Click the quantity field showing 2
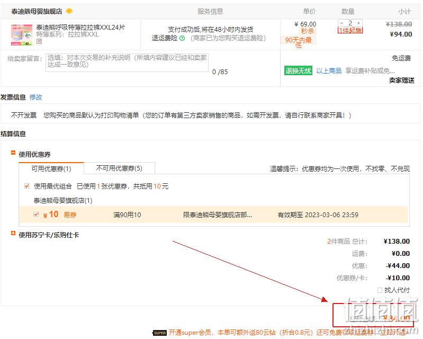The image size is (423, 339). (x=350, y=23)
